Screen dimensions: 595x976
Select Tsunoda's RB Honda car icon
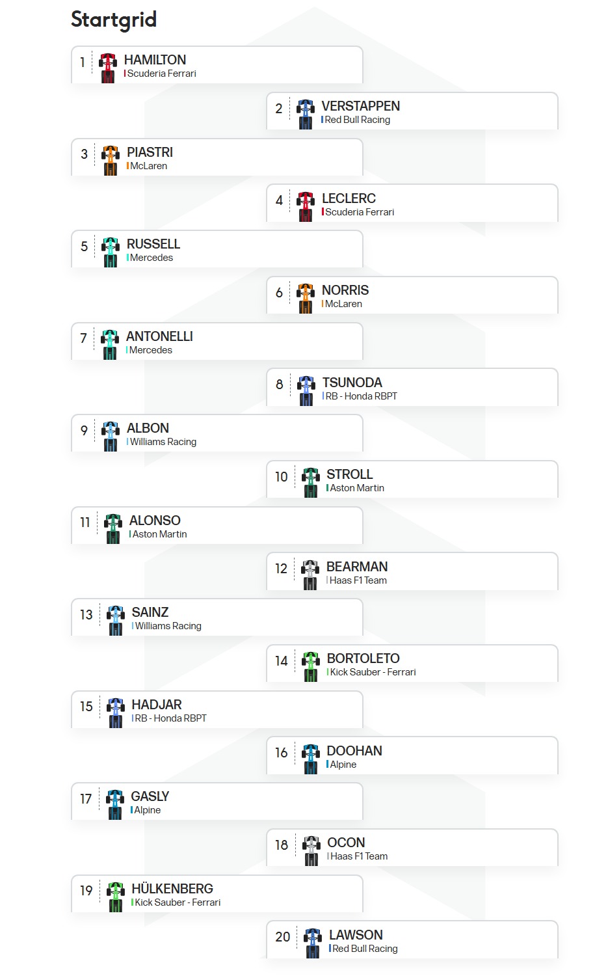tap(306, 390)
